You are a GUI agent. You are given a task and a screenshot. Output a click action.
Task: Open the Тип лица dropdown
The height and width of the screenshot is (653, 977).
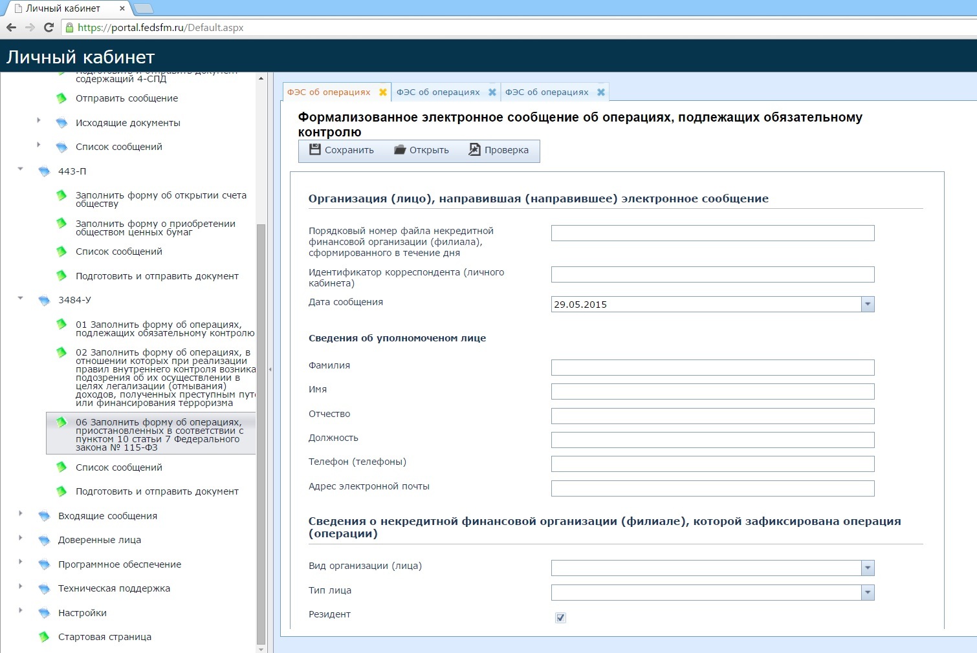click(x=868, y=592)
